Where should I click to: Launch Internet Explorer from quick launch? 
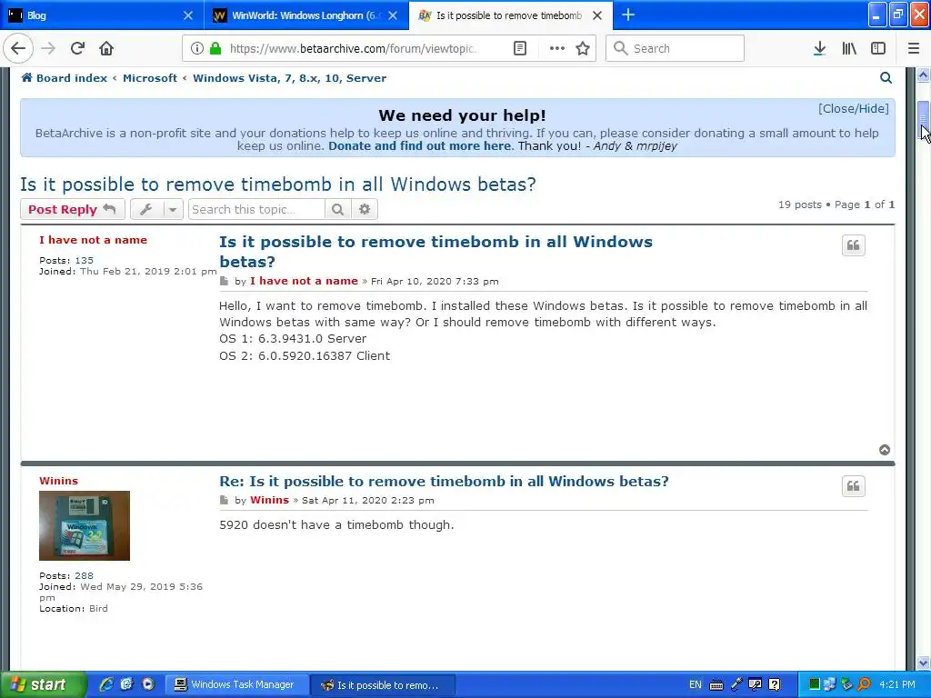click(x=106, y=684)
